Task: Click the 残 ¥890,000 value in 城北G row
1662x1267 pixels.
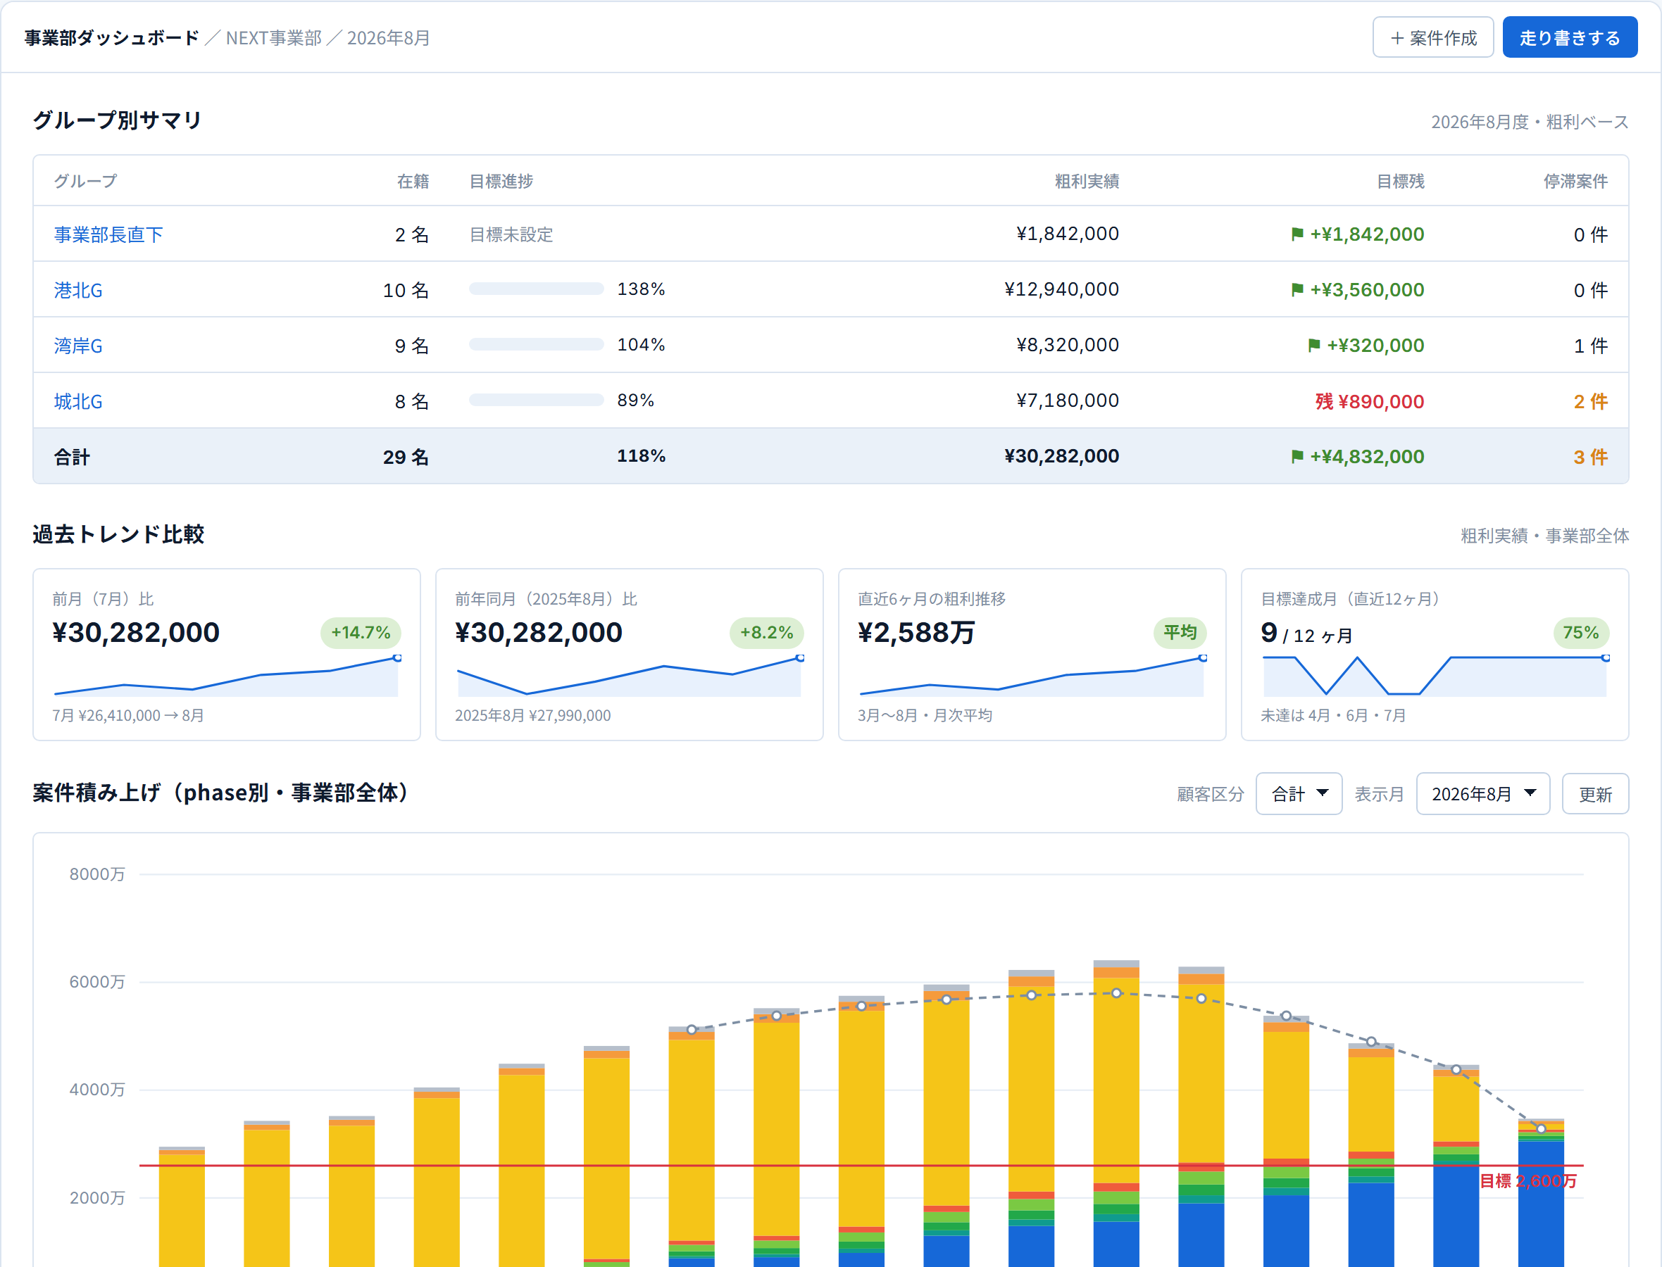Action: coord(1369,401)
